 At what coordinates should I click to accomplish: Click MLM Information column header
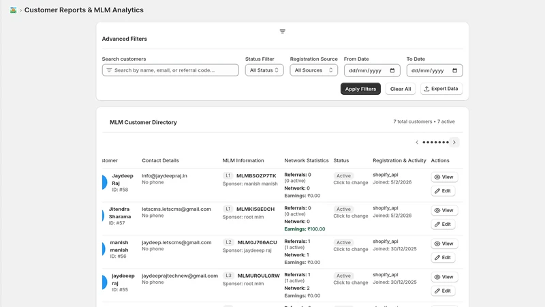243,160
